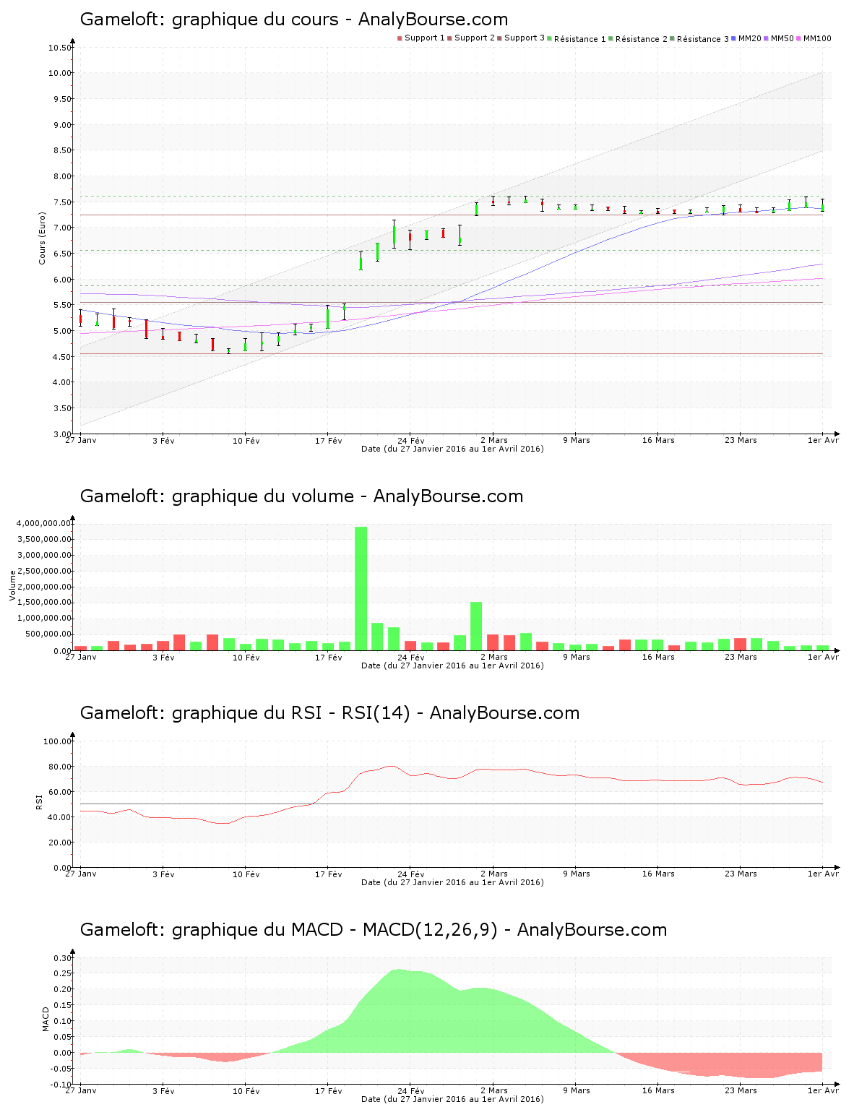Click the date range caption under MACD chart

[x=452, y=1099]
